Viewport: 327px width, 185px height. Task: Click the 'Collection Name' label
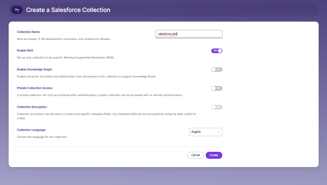click(28, 32)
